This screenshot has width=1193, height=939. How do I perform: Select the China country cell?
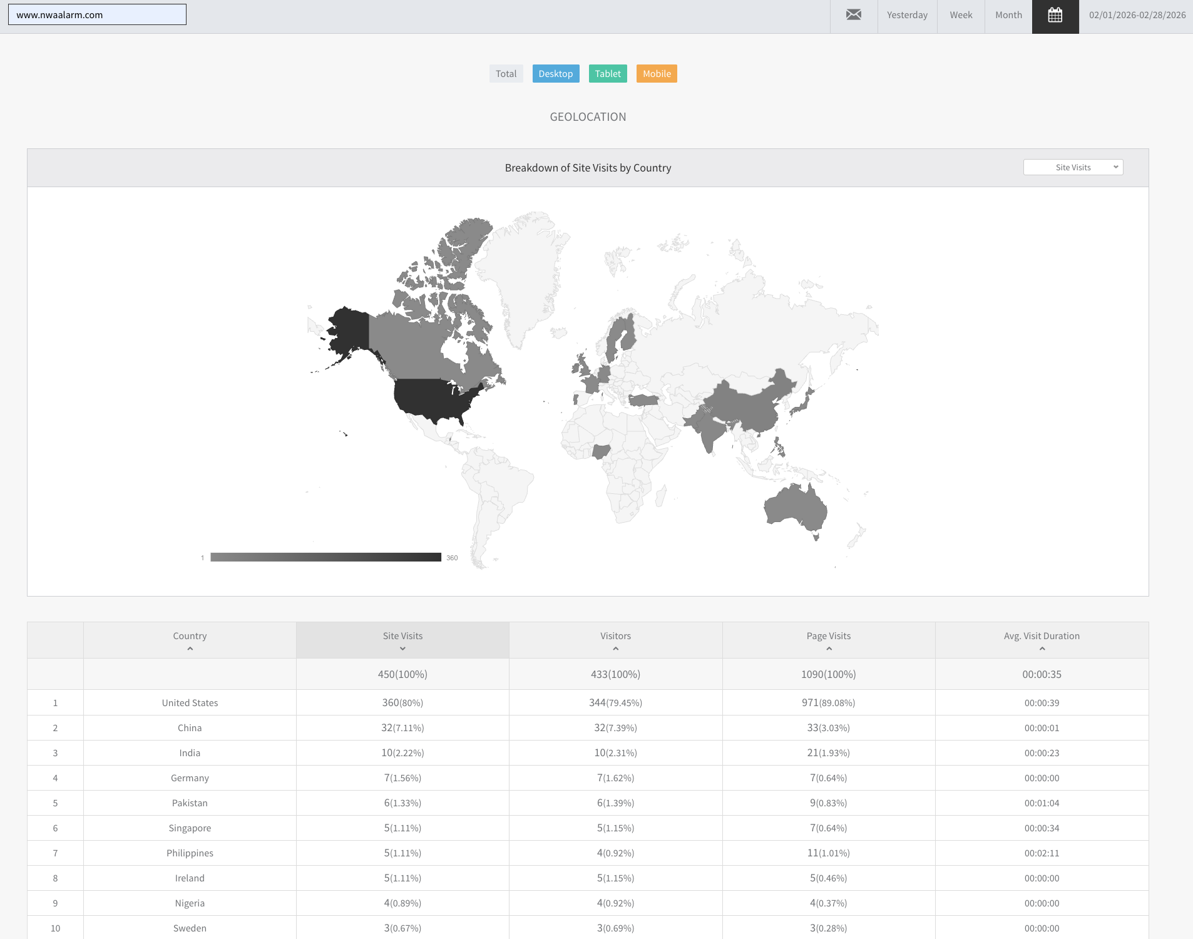click(x=190, y=727)
